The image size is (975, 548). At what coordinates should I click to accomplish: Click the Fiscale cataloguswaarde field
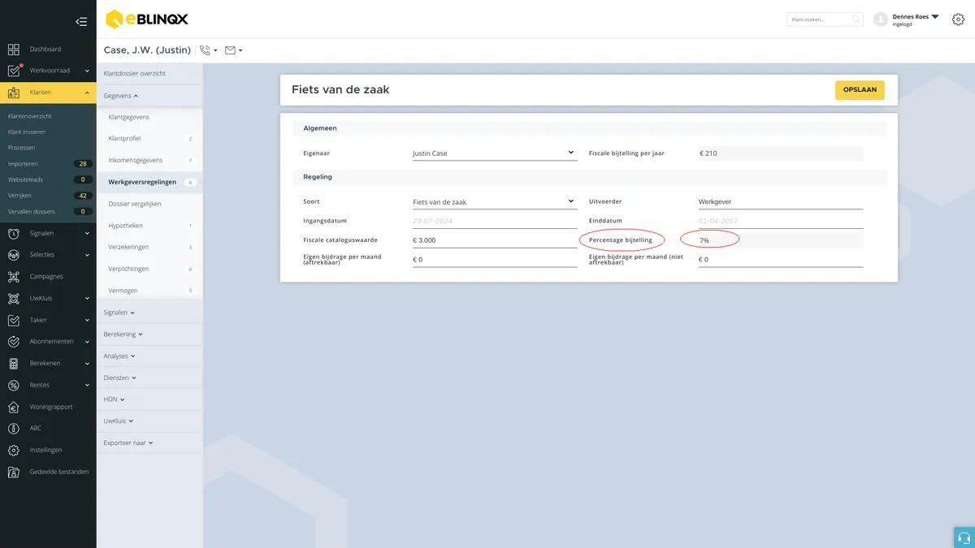pos(495,240)
